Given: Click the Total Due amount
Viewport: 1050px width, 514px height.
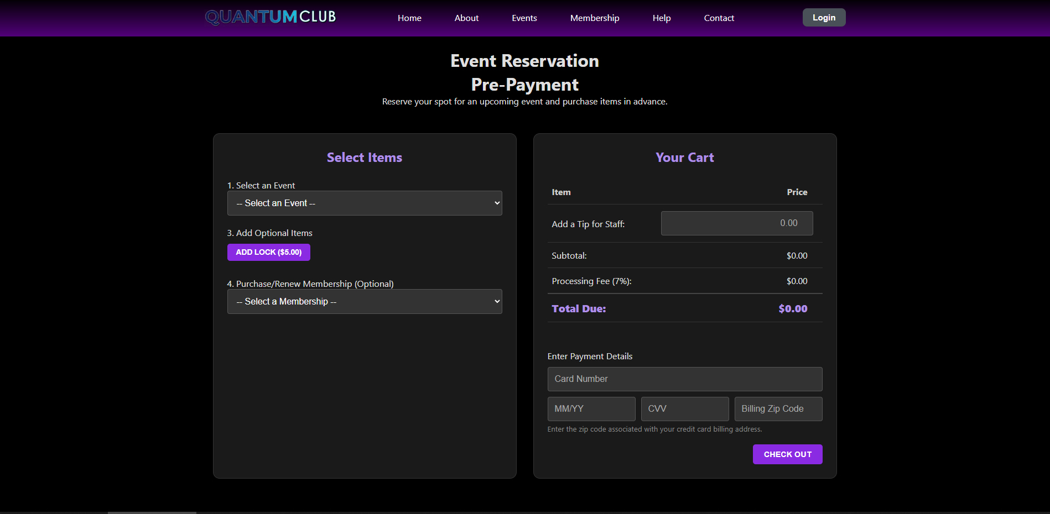Looking at the screenshot, I should (793, 308).
